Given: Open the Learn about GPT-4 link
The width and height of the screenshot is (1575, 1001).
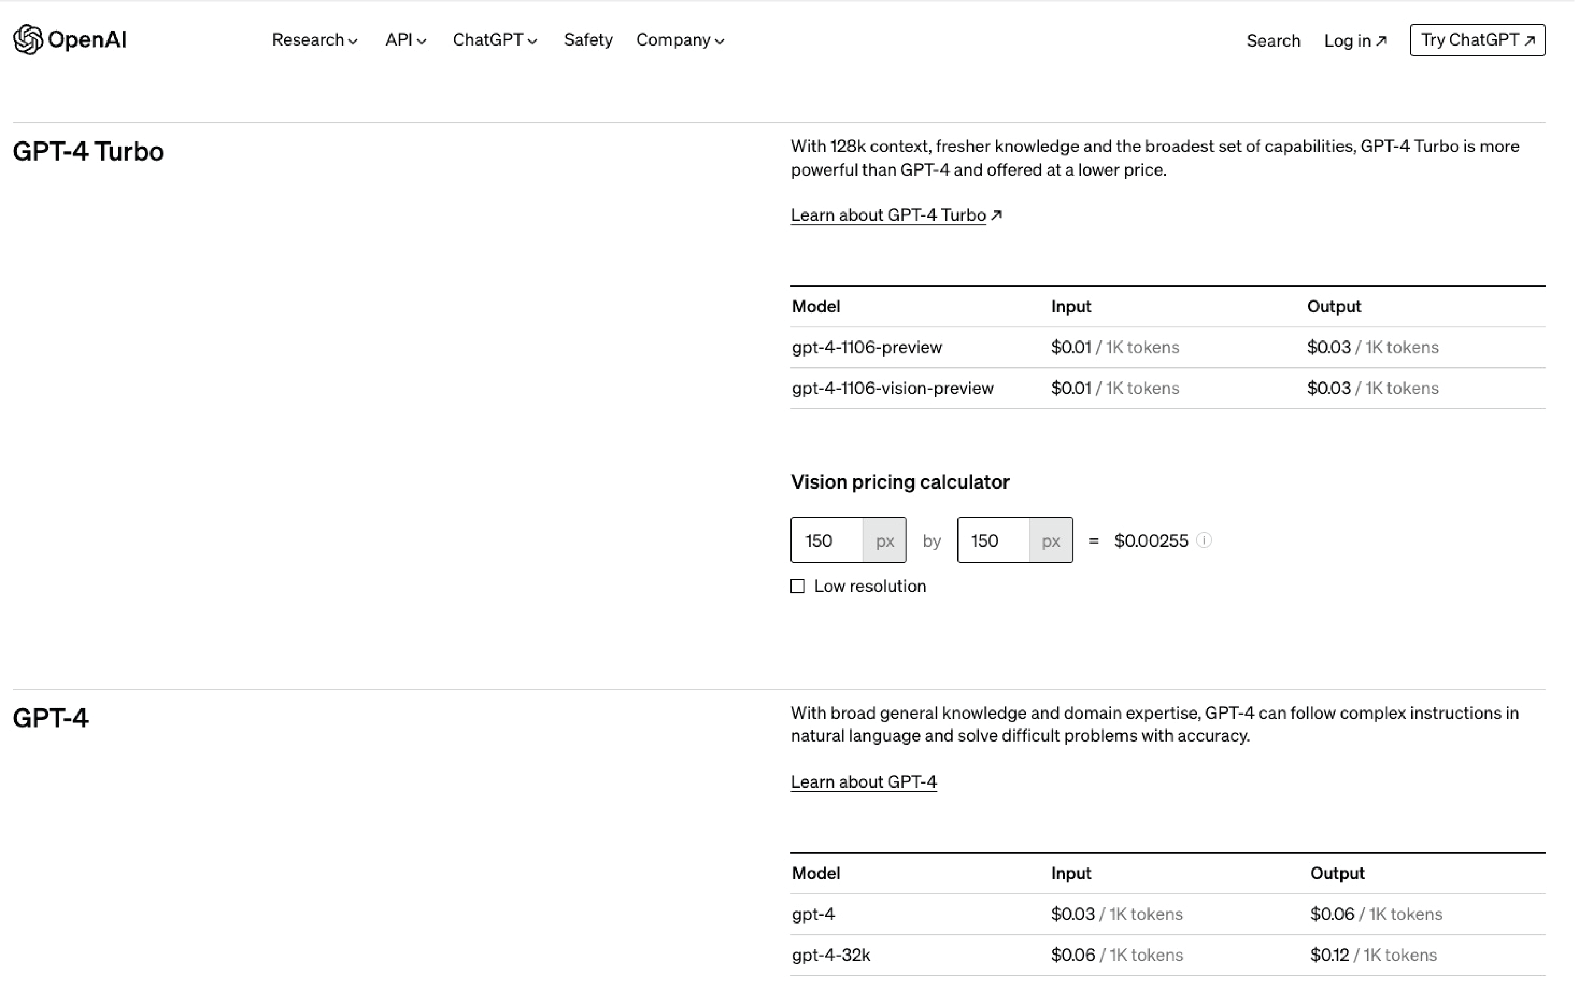Looking at the screenshot, I should tap(864, 781).
